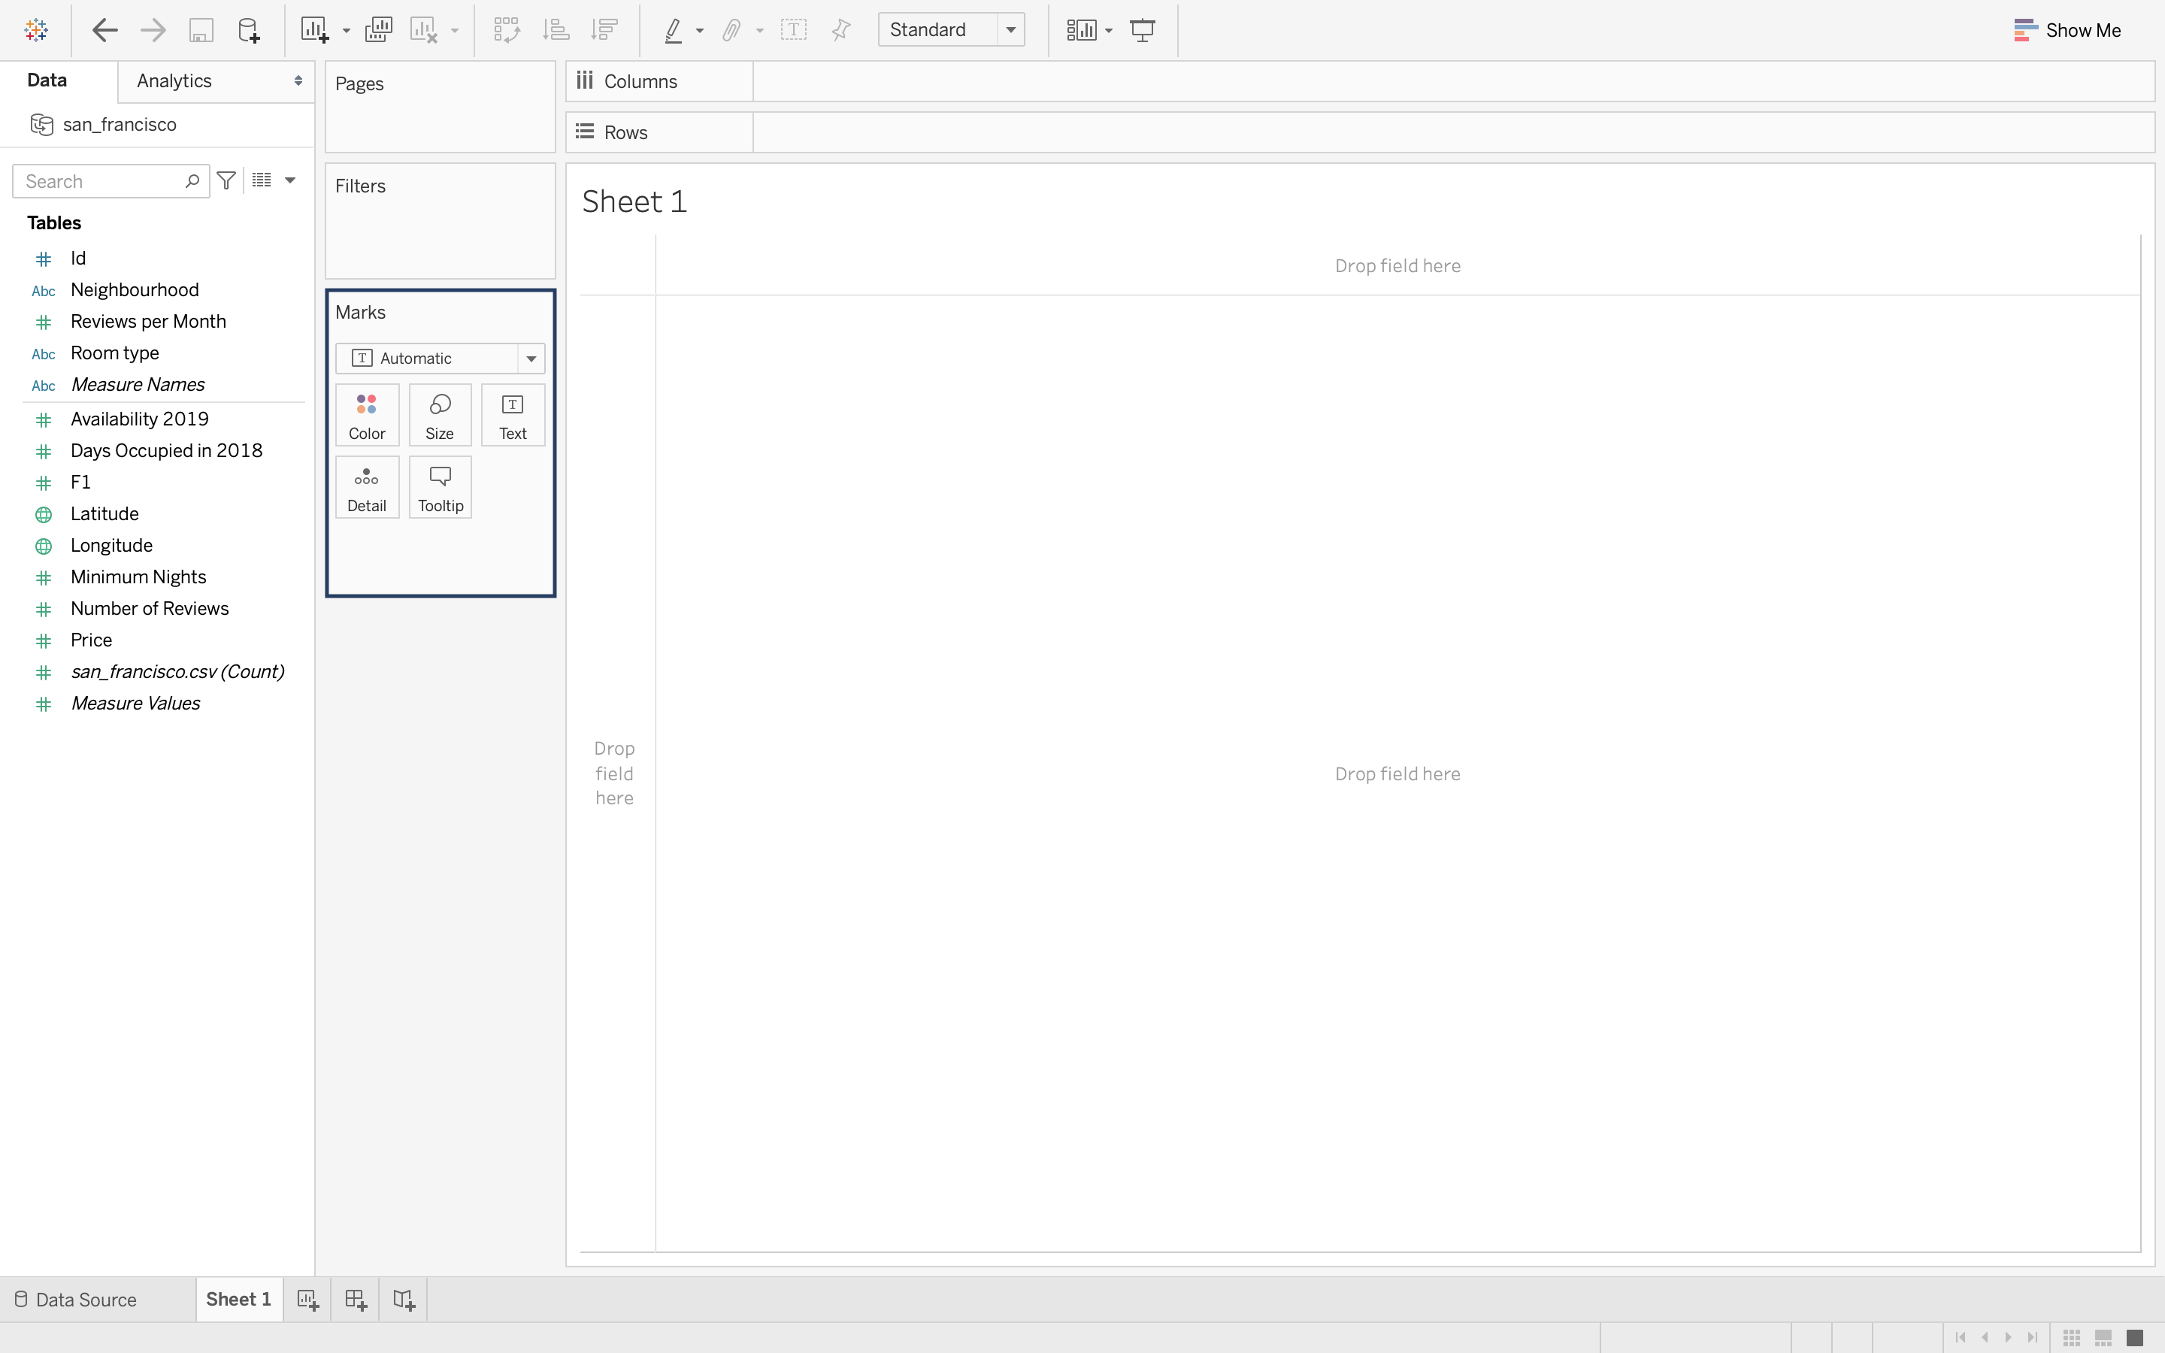2165x1353 pixels.
Task: Switch to the Data tab
Action: tap(47, 80)
